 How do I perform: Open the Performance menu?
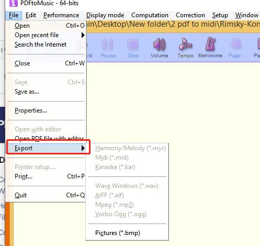61,15
